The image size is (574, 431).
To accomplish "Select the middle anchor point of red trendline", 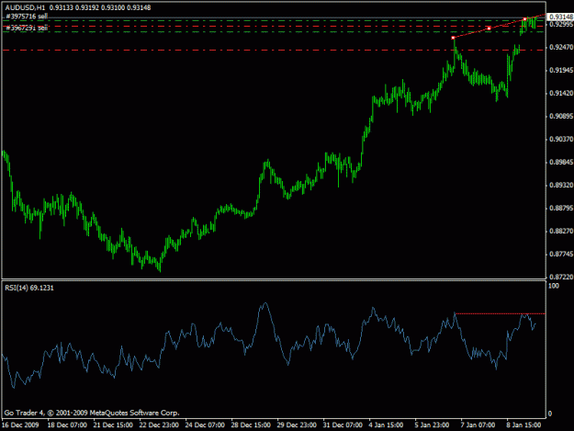I will pyautogui.click(x=490, y=28).
